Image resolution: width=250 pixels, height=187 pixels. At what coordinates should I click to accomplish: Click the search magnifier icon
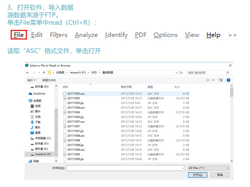(228, 73)
